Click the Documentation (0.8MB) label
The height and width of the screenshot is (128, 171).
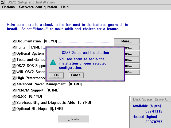coord(37,41)
